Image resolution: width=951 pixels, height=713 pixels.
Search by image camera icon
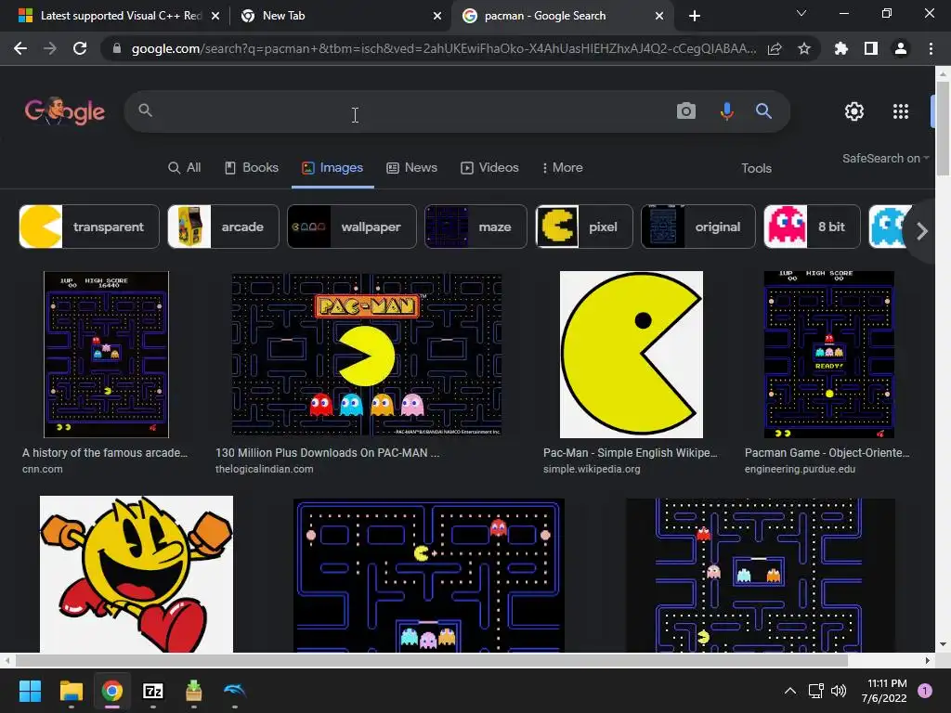click(686, 111)
